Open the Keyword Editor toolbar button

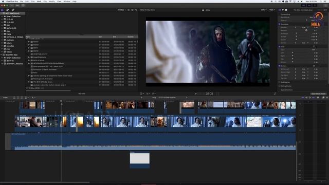click(17, 6)
